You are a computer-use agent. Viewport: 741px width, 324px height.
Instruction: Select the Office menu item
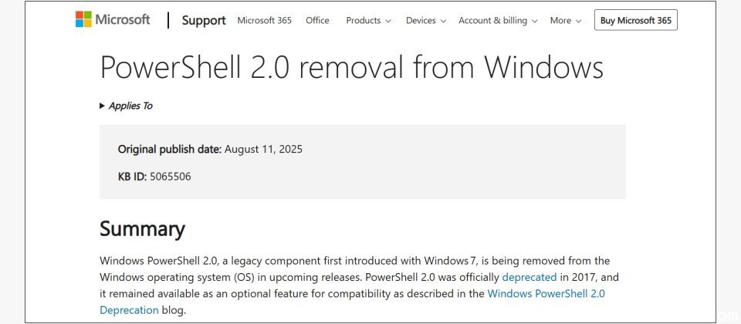click(317, 21)
